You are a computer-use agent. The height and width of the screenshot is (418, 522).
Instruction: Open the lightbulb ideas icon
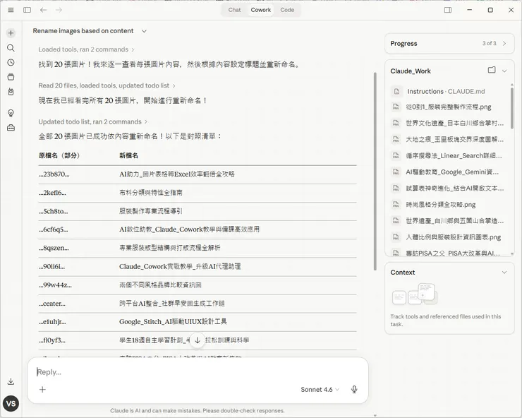click(11, 113)
